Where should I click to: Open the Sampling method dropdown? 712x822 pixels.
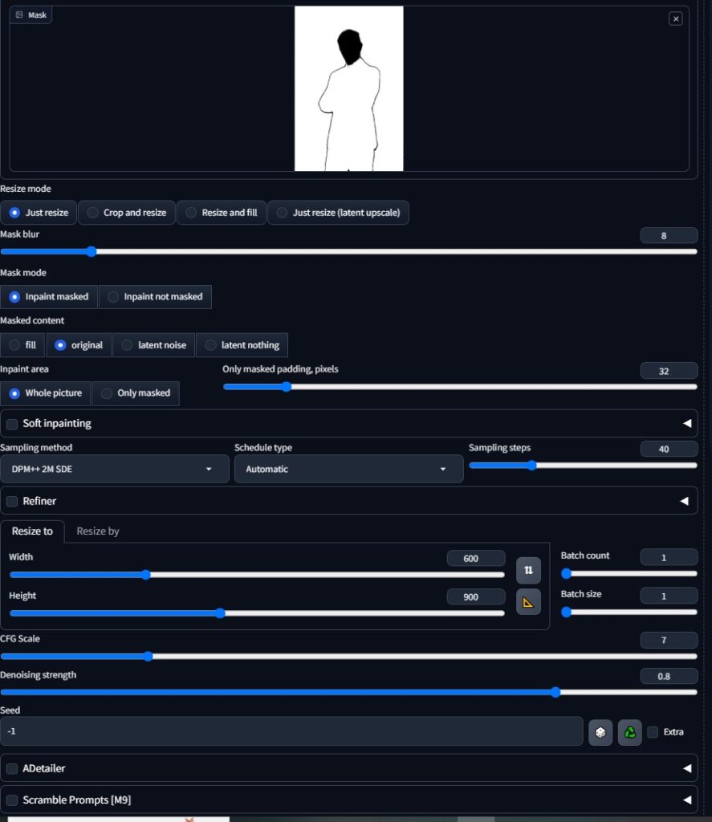[x=114, y=469]
